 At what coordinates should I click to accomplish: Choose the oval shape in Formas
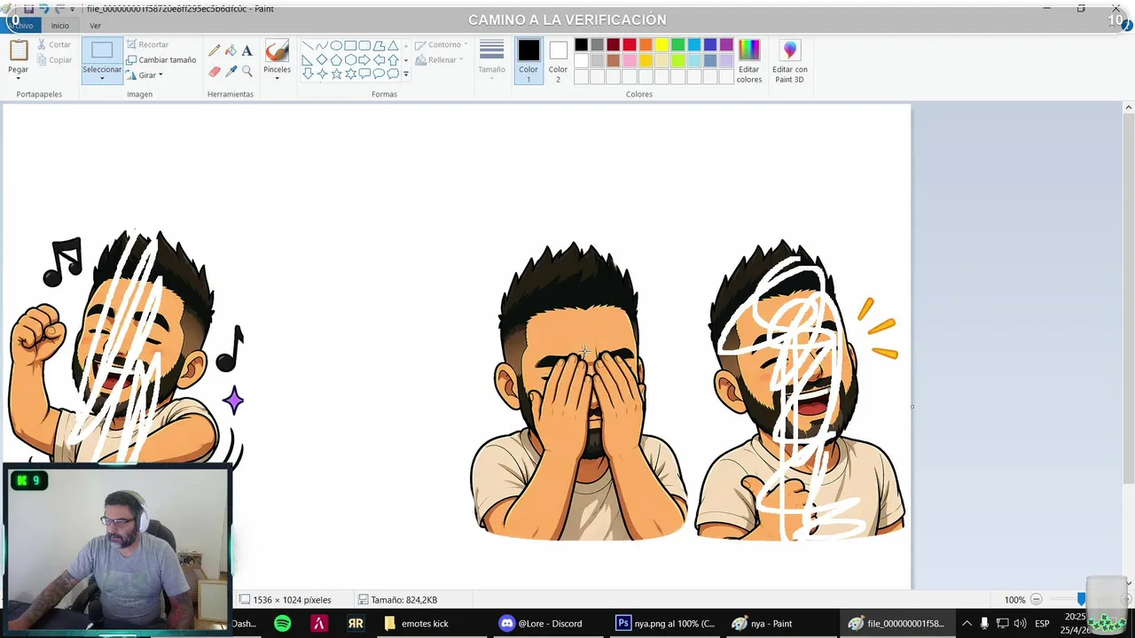(x=336, y=46)
